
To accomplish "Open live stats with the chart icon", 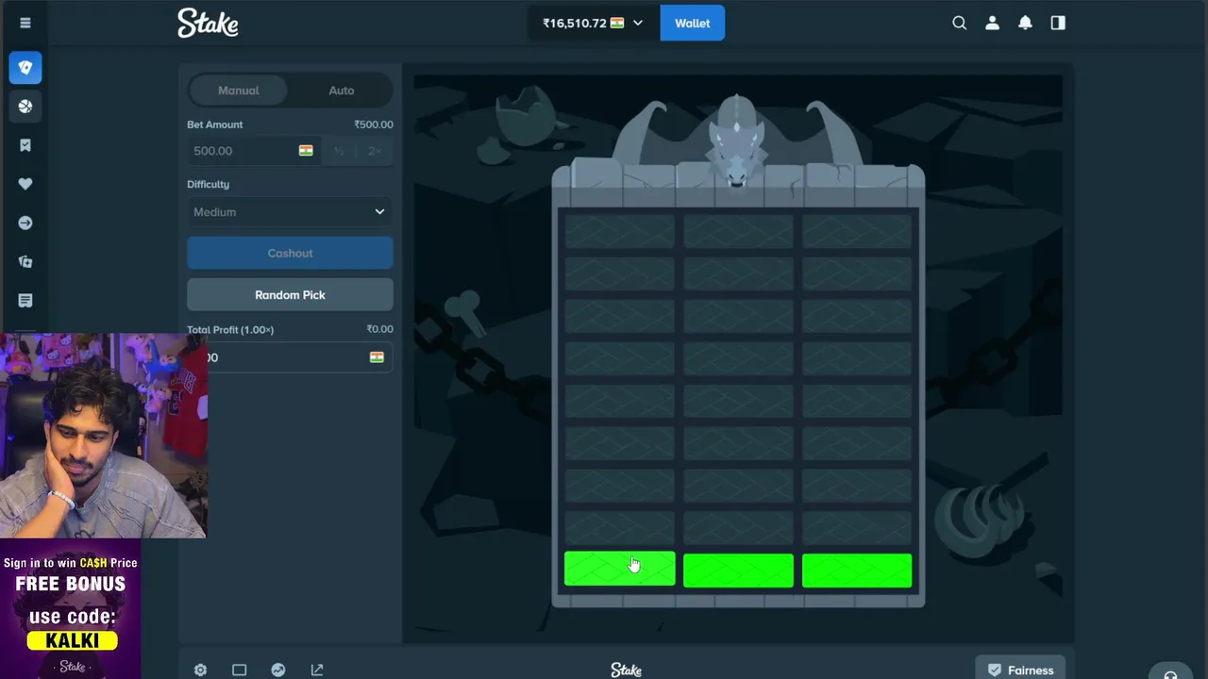I will (277, 670).
